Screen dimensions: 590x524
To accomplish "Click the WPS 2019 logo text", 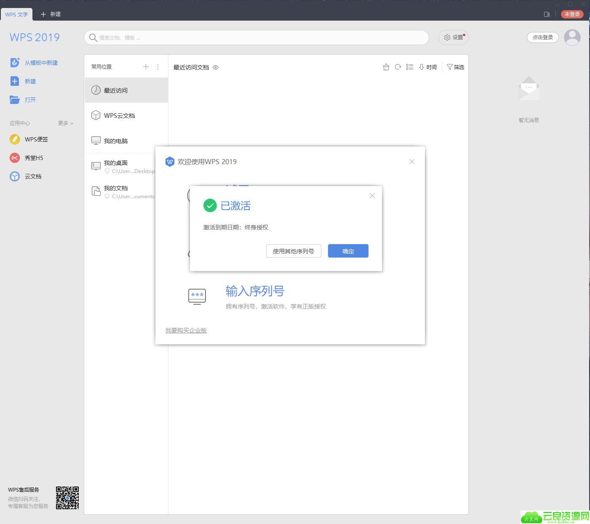I will coord(35,37).
